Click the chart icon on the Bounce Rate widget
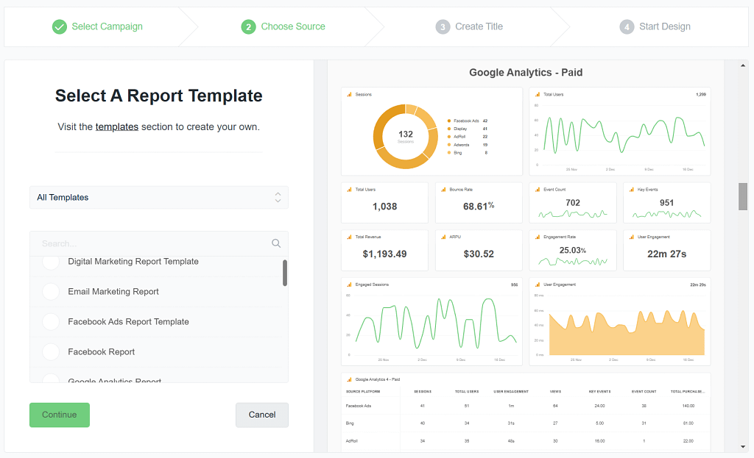 point(443,190)
